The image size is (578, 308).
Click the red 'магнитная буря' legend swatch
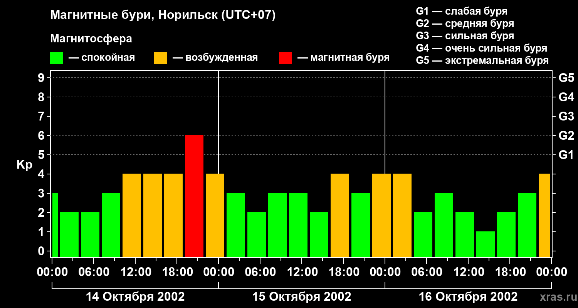[285, 58]
